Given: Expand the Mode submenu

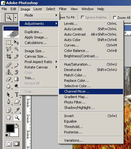Looking at the screenshot, I should click(x=39, y=15).
